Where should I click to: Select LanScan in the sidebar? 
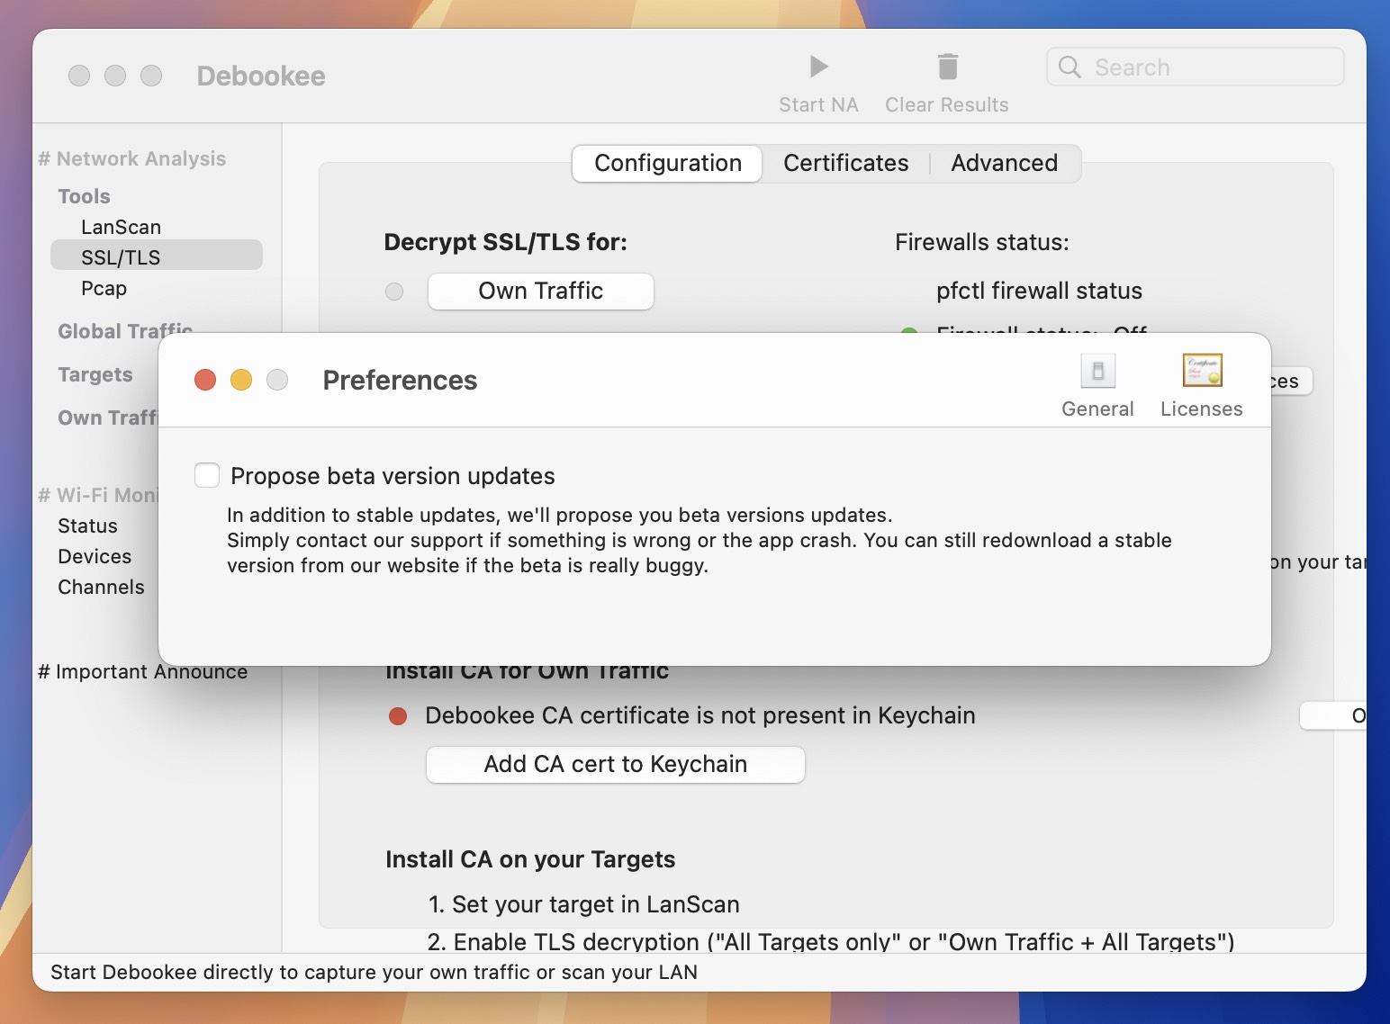121,227
